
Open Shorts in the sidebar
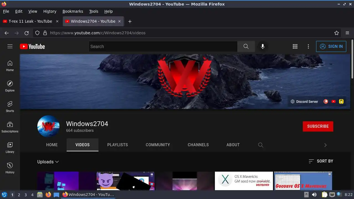(10, 107)
